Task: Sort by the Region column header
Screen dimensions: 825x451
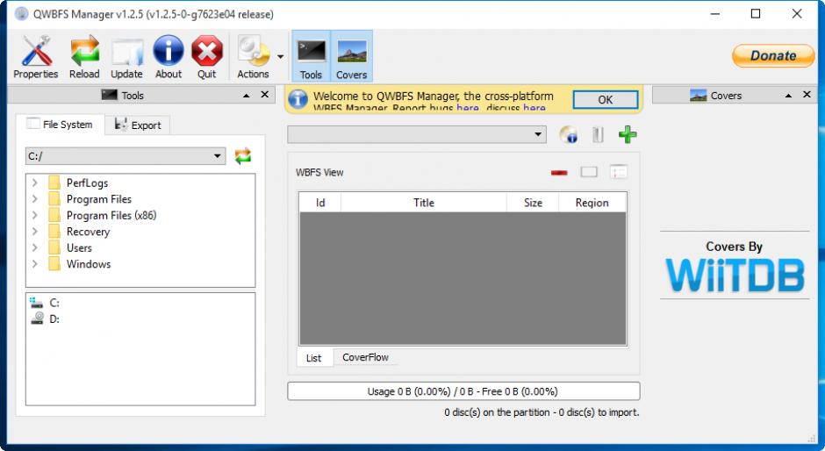Action: point(592,203)
